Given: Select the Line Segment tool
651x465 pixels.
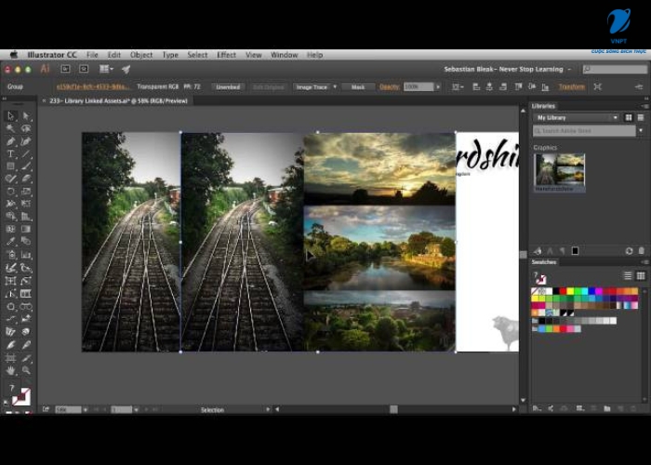Looking at the screenshot, I should (26, 153).
